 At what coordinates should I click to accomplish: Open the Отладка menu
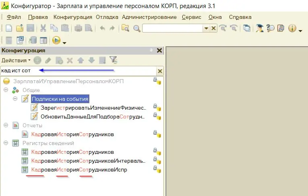click(107, 17)
